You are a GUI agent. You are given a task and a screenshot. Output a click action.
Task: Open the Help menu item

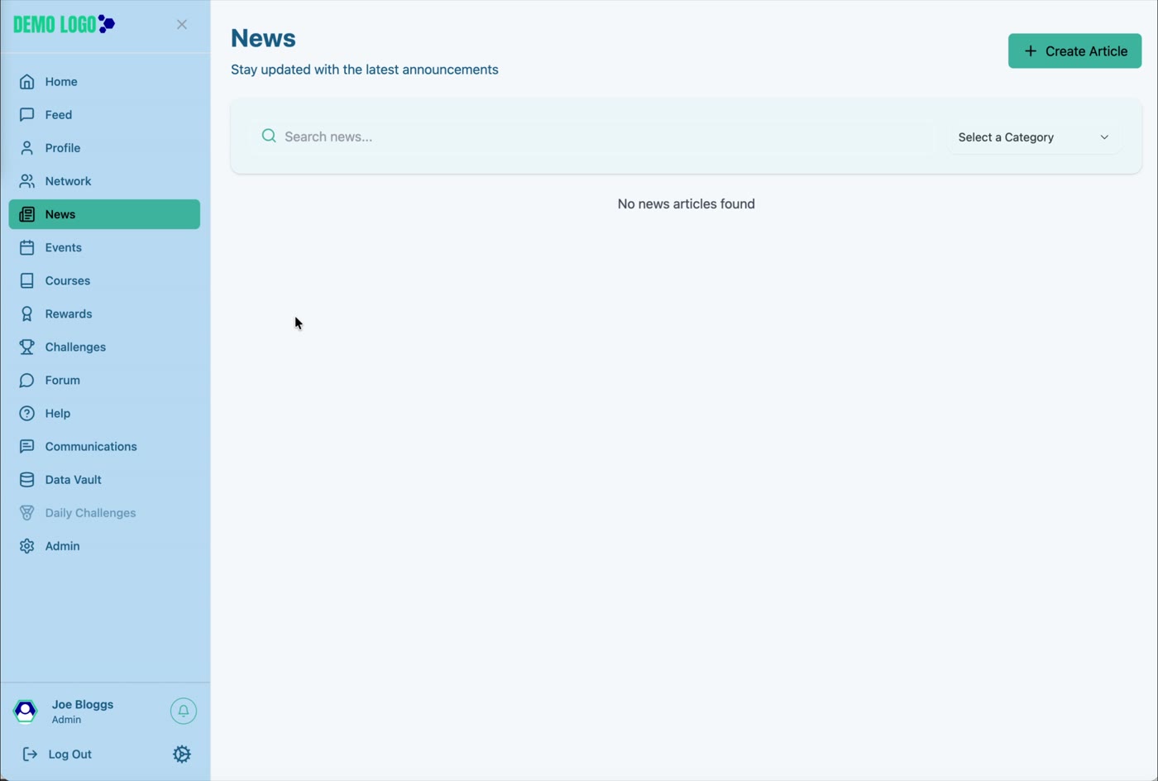click(x=104, y=414)
